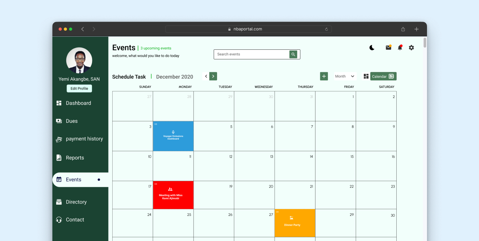Switch to the grid view icon
The height and width of the screenshot is (241, 479).
point(366,76)
